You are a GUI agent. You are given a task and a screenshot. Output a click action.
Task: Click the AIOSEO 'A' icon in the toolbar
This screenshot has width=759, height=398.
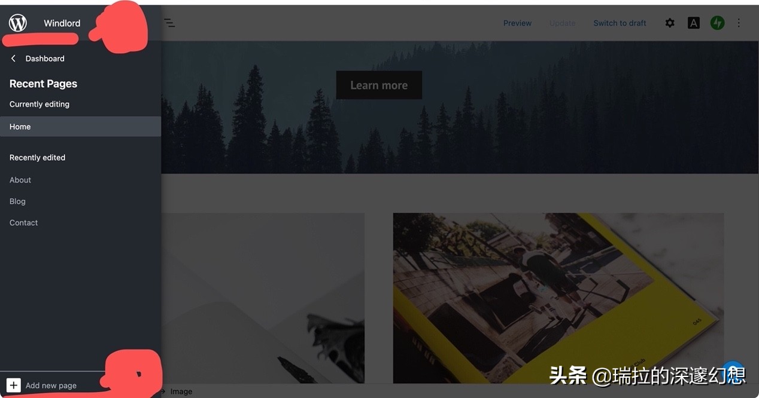pos(693,22)
